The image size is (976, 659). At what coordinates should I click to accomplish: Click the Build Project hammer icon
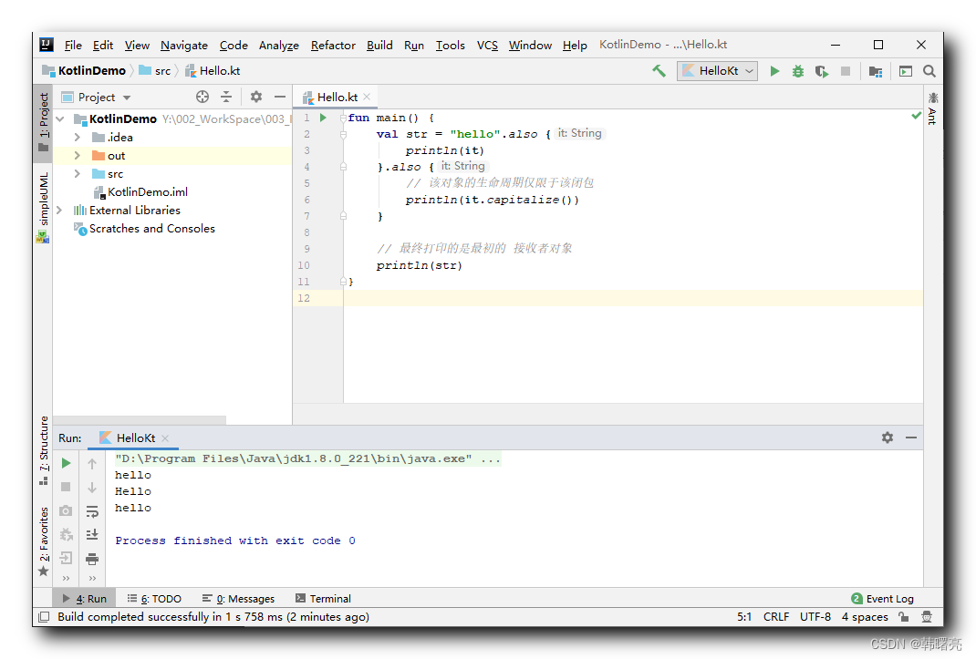click(659, 71)
